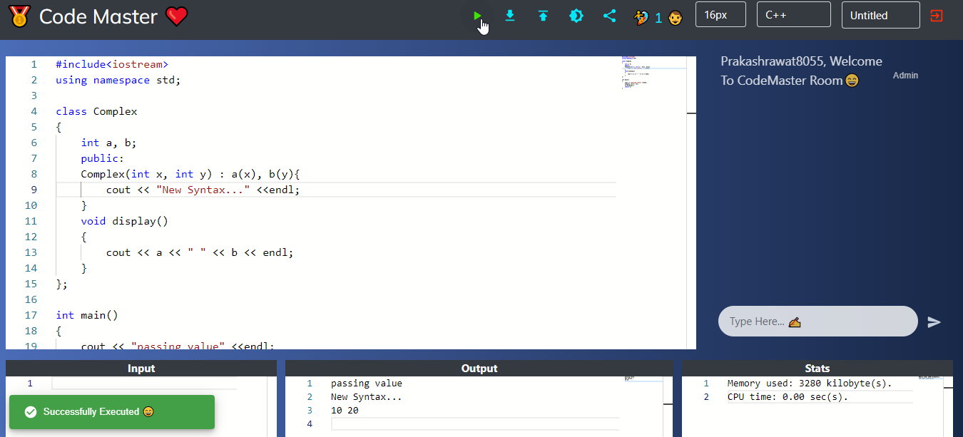Screen dimensions: 963x437
Task: Run the code with green play icon
Action: [477, 15]
